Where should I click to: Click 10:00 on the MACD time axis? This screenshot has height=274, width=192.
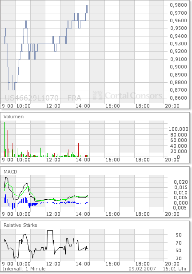coord(24,214)
